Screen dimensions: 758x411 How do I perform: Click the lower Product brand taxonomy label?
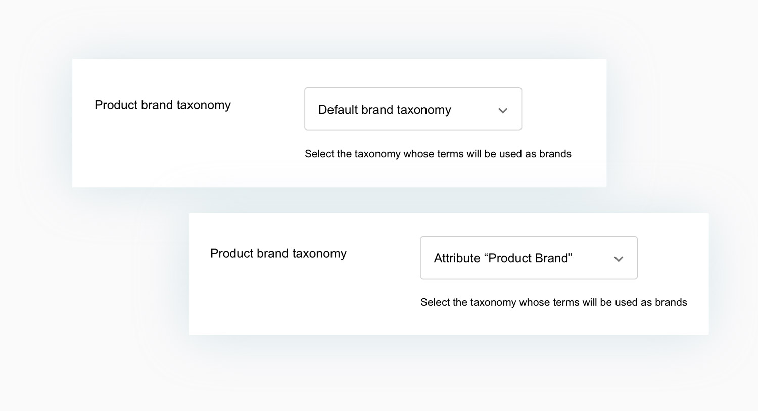pos(278,253)
